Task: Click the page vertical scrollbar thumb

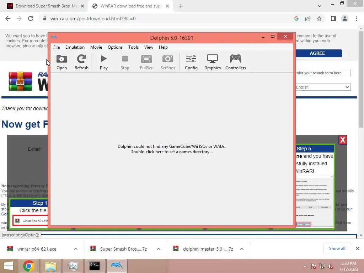Action: coord(361,79)
